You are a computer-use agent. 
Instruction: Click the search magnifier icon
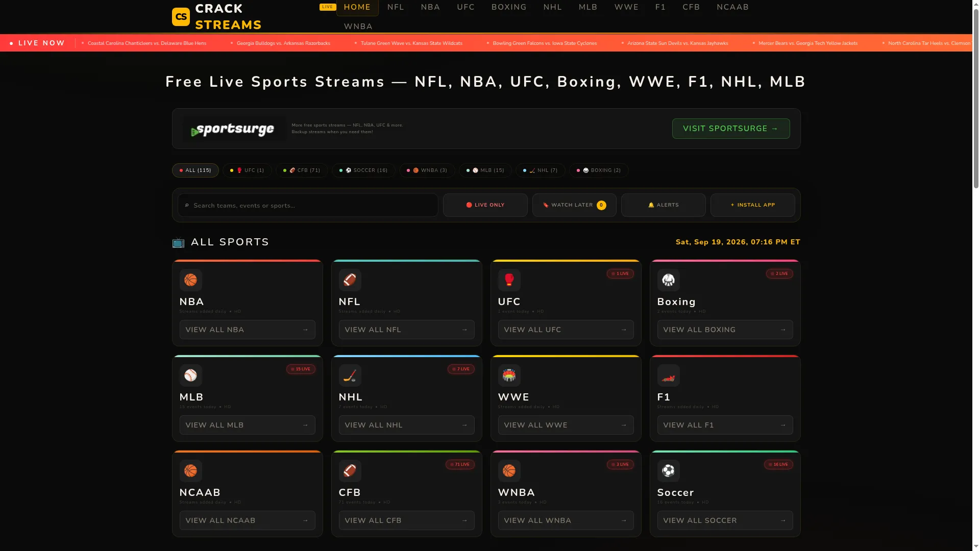187,206
